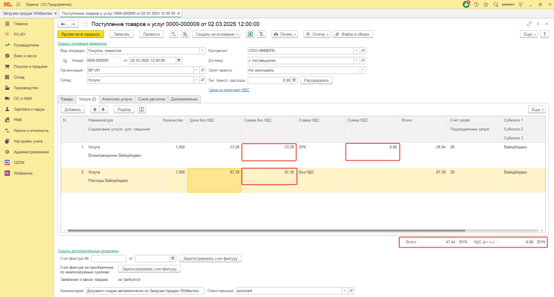Open Отчеты dropdown menu
This screenshot has height=297, width=554.
[317, 34]
